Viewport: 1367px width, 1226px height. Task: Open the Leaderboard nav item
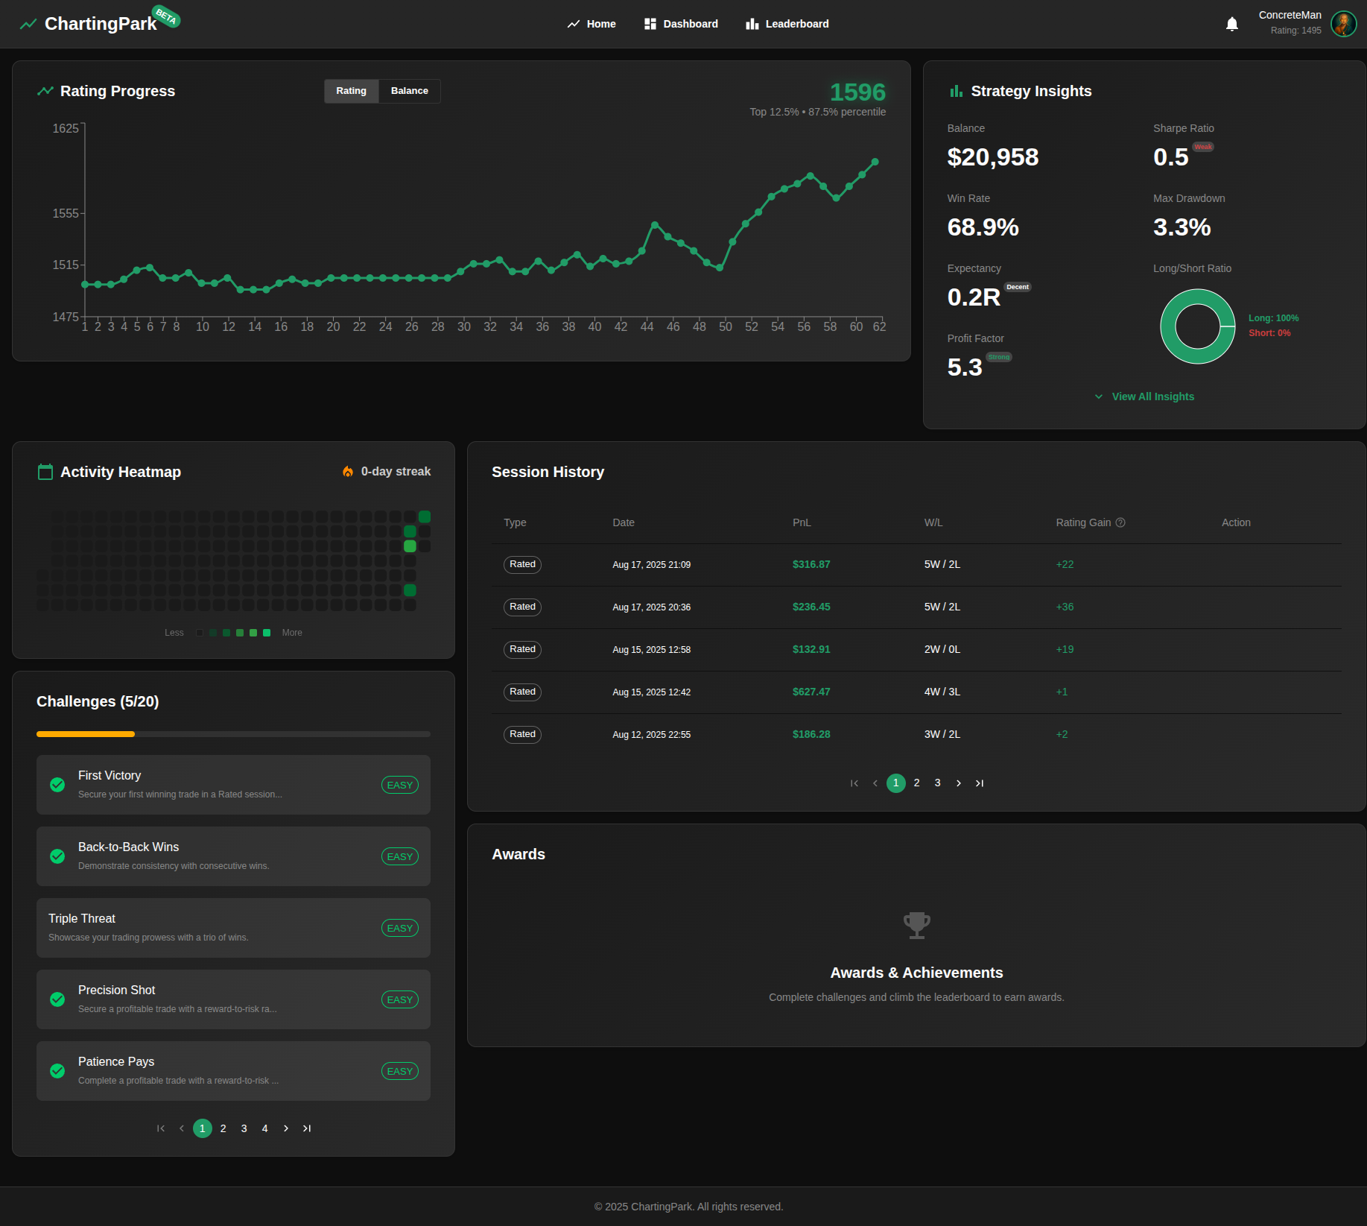pyautogui.click(x=787, y=24)
